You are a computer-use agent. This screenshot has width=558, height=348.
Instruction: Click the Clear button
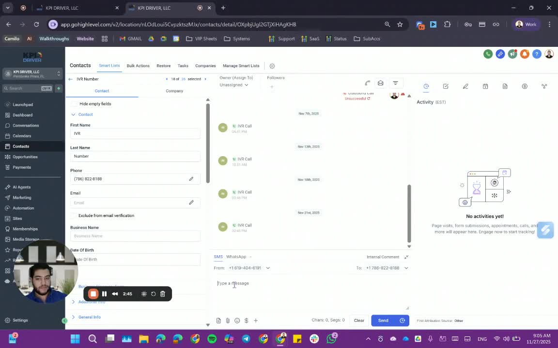click(x=359, y=320)
